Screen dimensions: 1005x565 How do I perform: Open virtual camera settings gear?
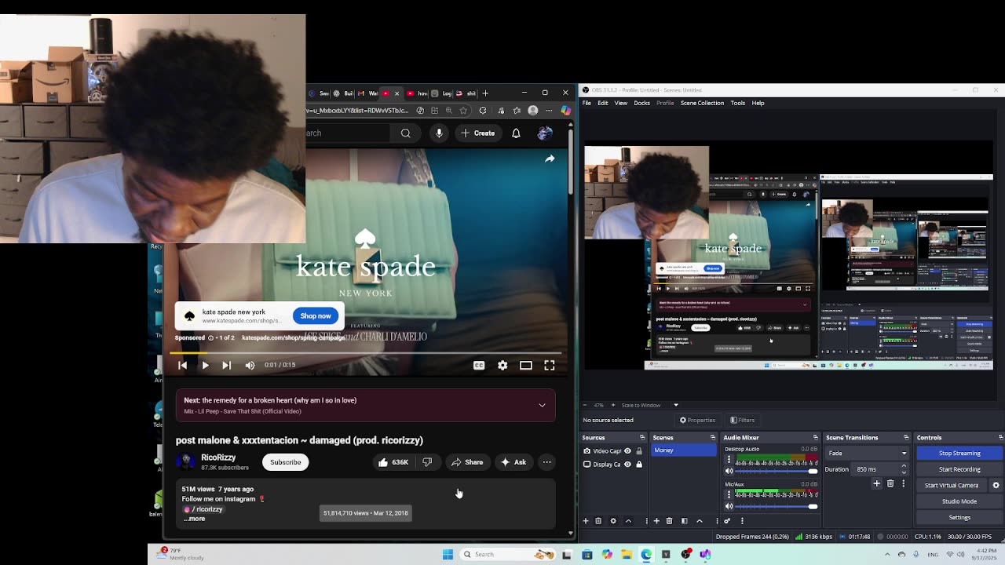[996, 485]
